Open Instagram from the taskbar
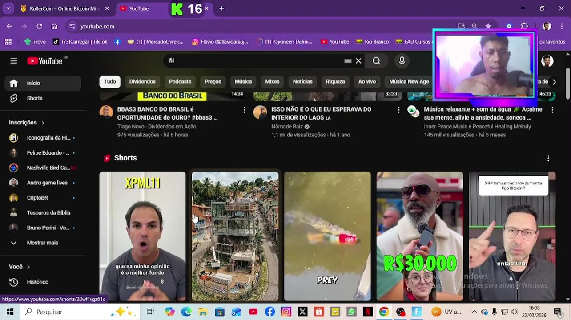Image resolution: width=571 pixels, height=320 pixels. click(x=286, y=312)
